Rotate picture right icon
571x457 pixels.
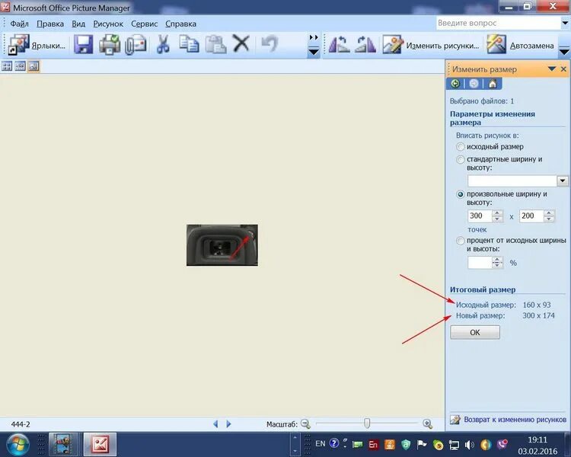coord(365,45)
